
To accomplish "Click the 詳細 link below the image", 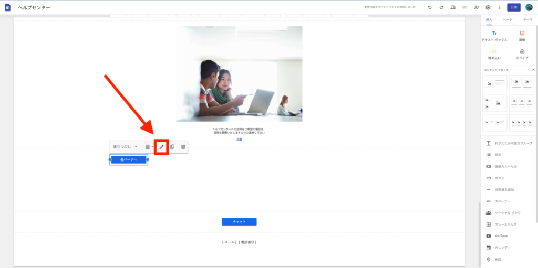I will coord(239,139).
